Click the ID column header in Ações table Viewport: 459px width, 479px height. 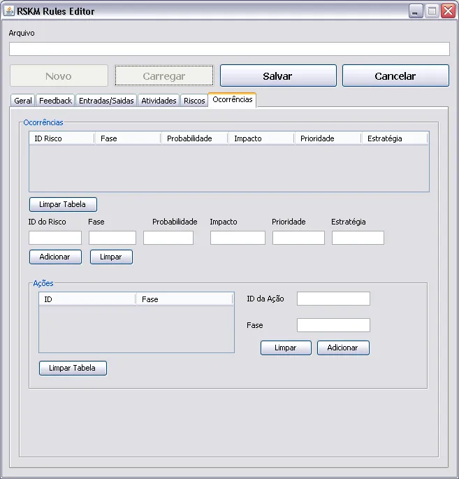coord(87,299)
